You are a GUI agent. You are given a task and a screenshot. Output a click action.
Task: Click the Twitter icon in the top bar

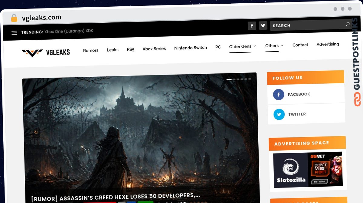click(x=263, y=25)
